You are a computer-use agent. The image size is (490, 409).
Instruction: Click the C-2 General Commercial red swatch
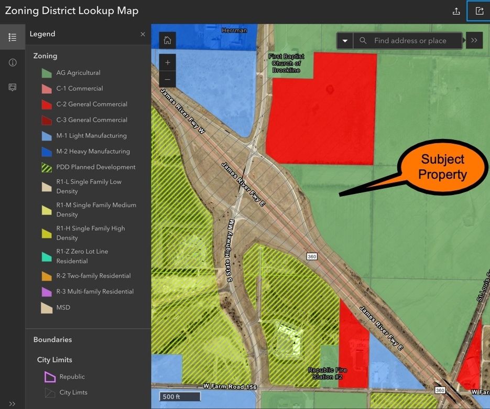click(x=47, y=104)
